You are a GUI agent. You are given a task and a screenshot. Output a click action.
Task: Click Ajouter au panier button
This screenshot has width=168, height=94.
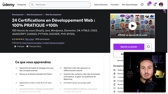pos(129,47)
